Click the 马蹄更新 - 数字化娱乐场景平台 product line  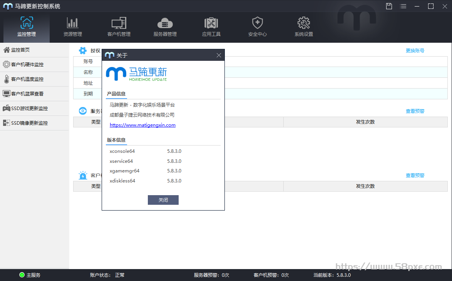(142, 105)
